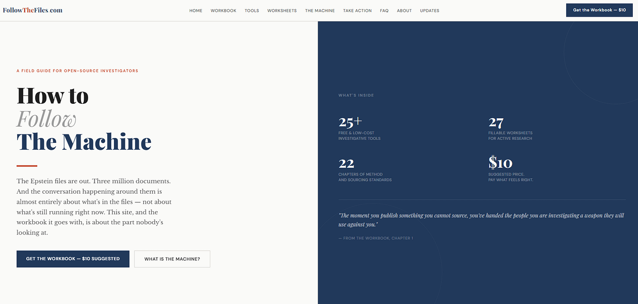This screenshot has width=638, height=304.
Task: Visit the ABOUT page link
Action: (404, 11)
